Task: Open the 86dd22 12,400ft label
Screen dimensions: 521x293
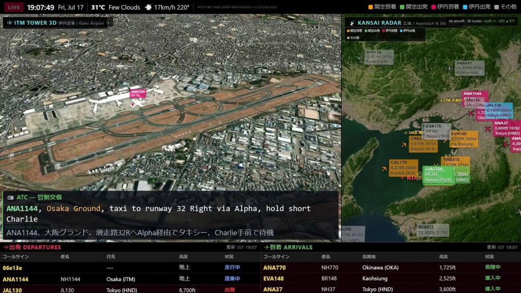Action: (433, 230)
